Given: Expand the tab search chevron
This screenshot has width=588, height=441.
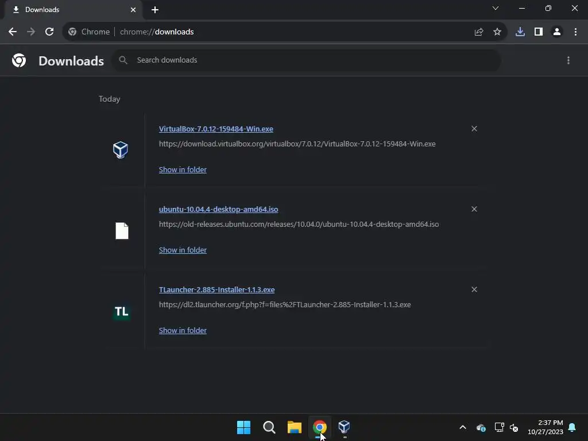Looking at the screenshot, I should (x=496, y=8).
